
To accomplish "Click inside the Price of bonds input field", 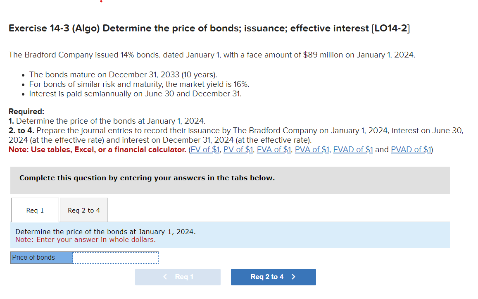I will pyautogui.click(x=116, y=257).
